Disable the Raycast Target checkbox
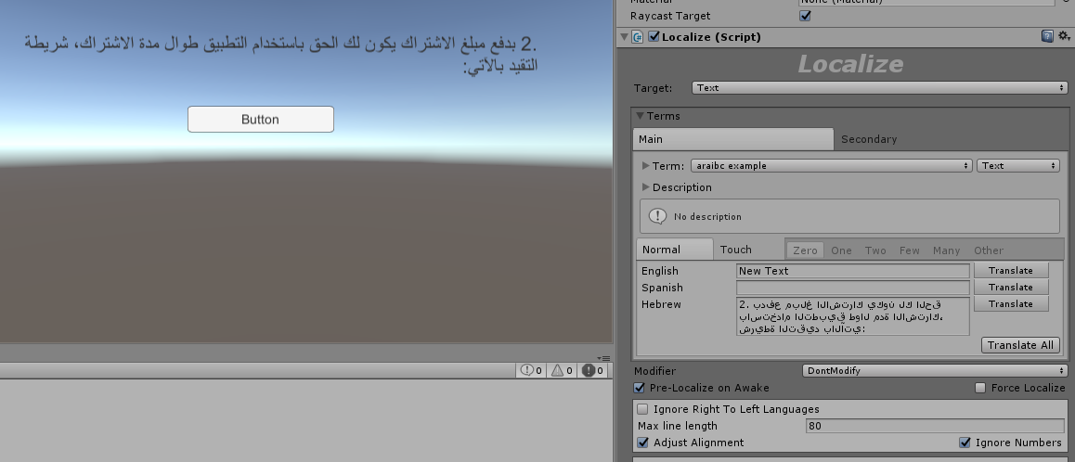Screen dimensions: 1075x462 [805, 16]
